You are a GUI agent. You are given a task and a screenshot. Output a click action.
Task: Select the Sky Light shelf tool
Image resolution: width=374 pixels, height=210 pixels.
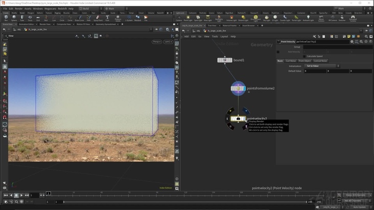(x=267, y=18)
